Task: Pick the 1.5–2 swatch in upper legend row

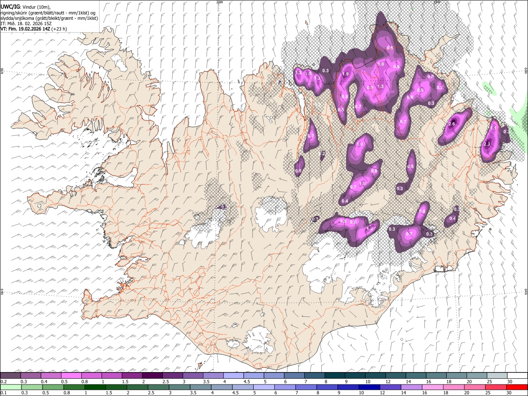Action: [132, 376]
